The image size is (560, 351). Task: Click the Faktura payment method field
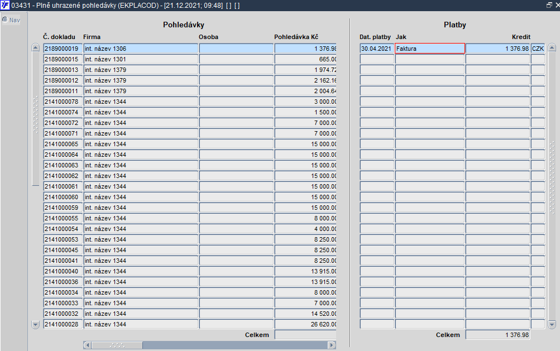coord(430,49)
